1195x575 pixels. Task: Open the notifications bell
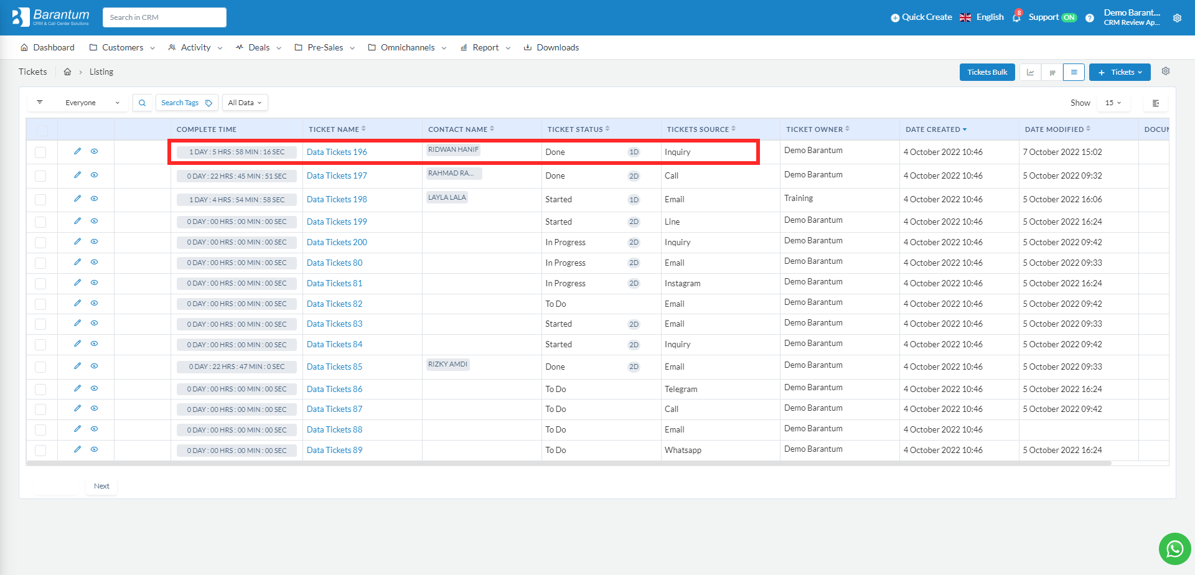pyautogui.click(x=1016, y=17)
